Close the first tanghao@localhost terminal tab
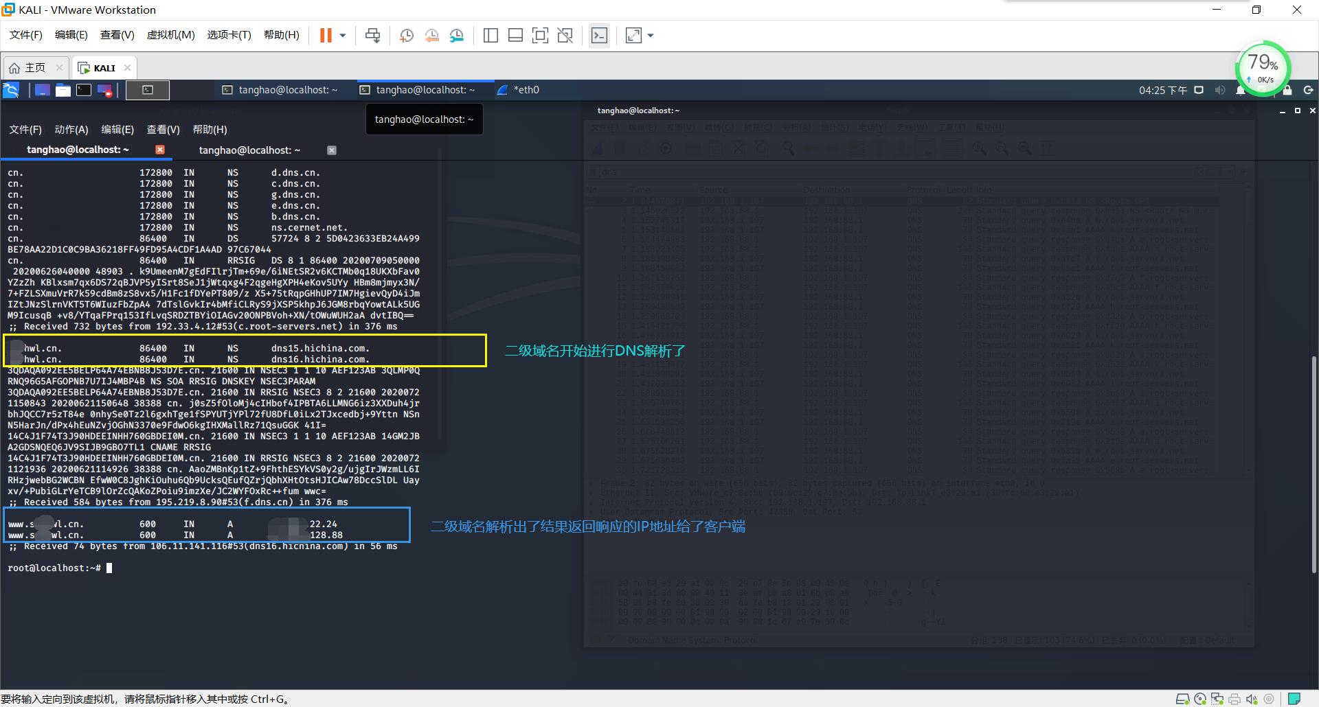Screen dimensions: 1319x707 click(160, 150)
